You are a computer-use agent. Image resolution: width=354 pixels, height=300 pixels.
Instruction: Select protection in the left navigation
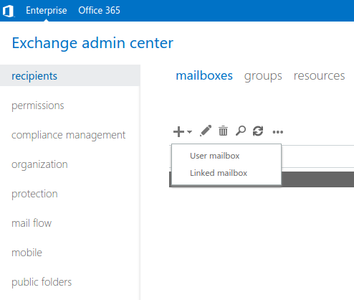pyautogui.click(x=34, y=194)
